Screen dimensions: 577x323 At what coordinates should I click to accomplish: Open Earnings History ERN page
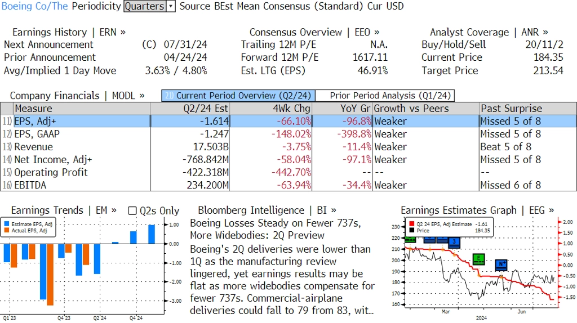[x=69, y=32]
